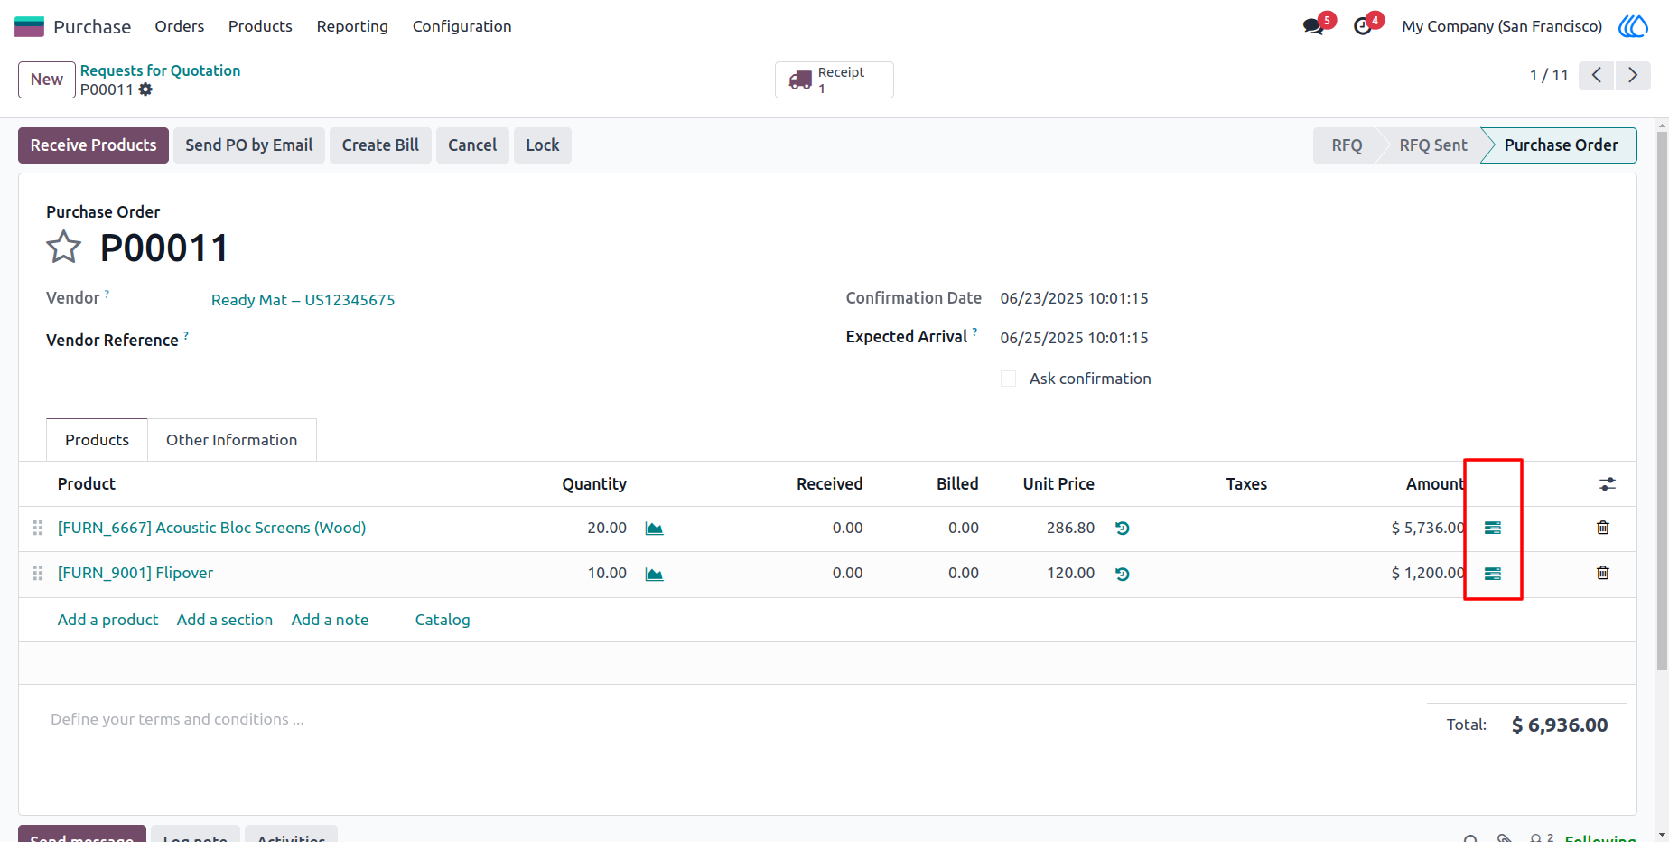Image resolution: width=1669 pixels, height=842 pixels.
Task: Delete the Acoustic Bloc Screens line with trash icon
Action: click(1603, 528)
